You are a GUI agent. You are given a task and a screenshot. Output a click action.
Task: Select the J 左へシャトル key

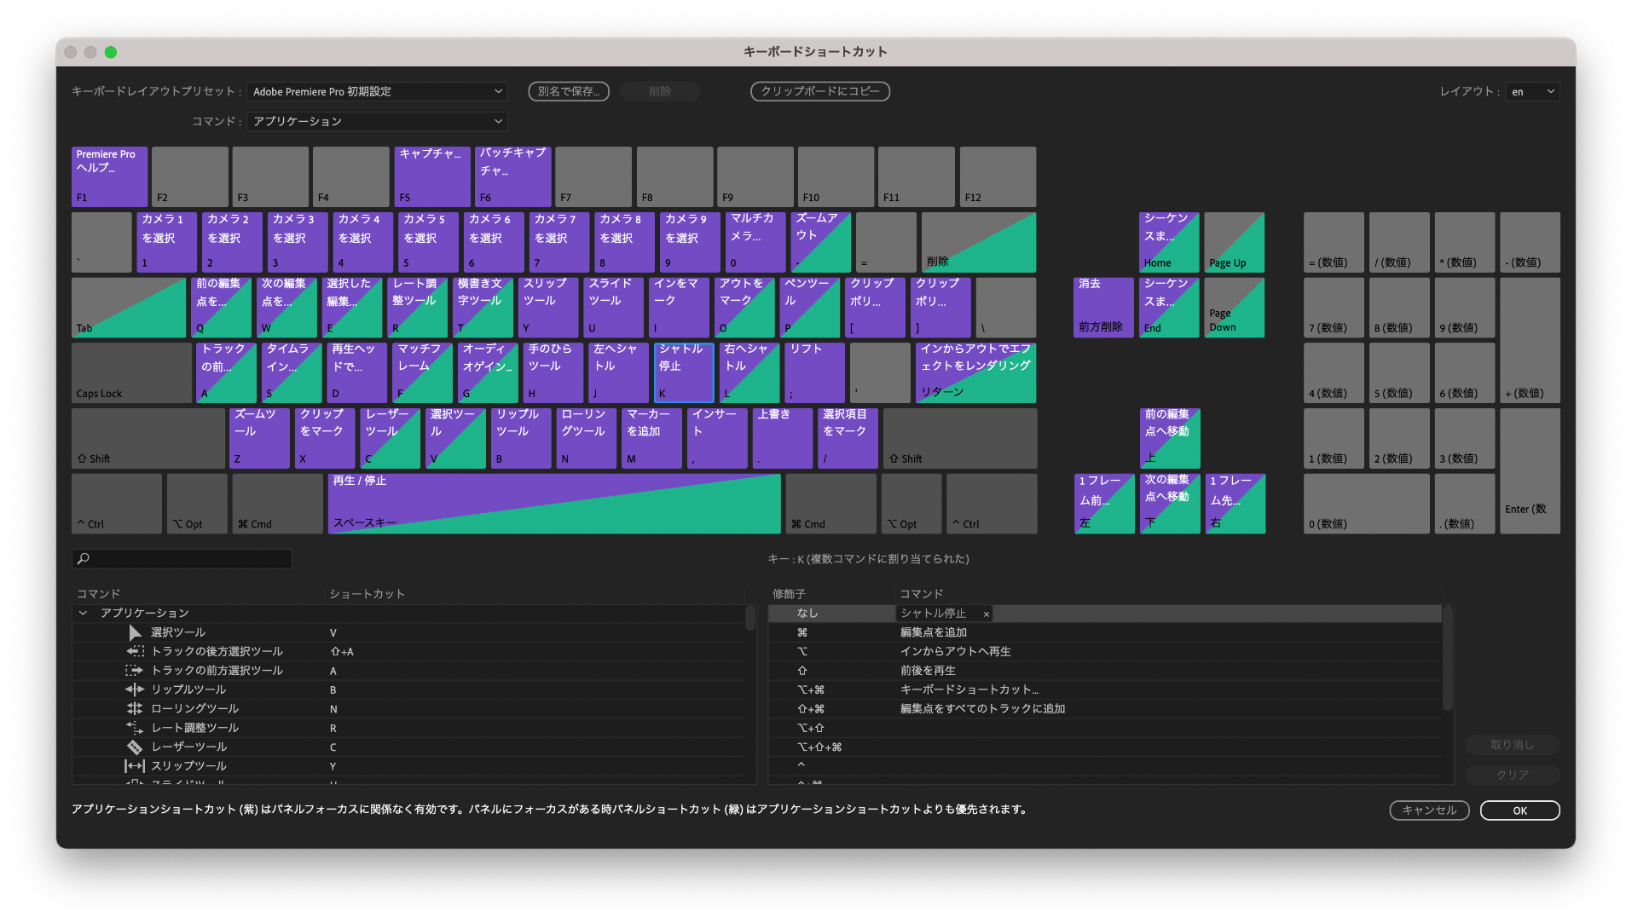coord(618,372)
